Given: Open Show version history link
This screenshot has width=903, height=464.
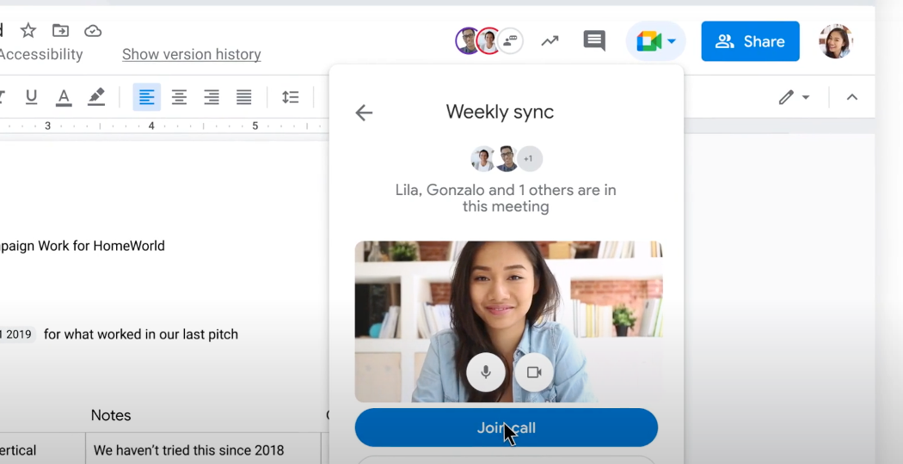Looking at the screenshot, I should click(191, 54).
